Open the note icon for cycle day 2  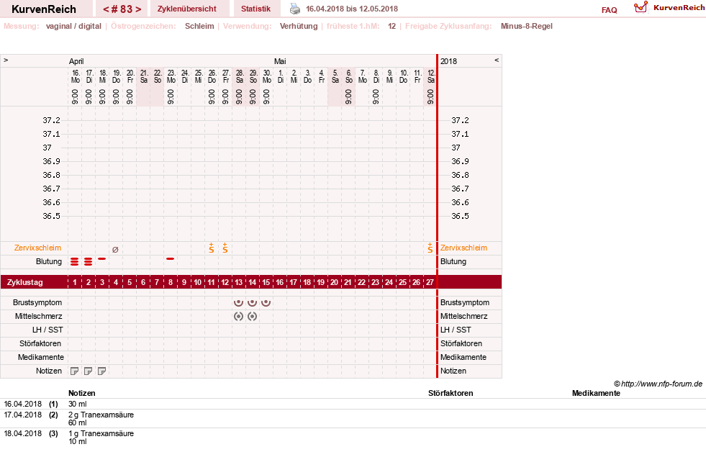pos(89,371)
